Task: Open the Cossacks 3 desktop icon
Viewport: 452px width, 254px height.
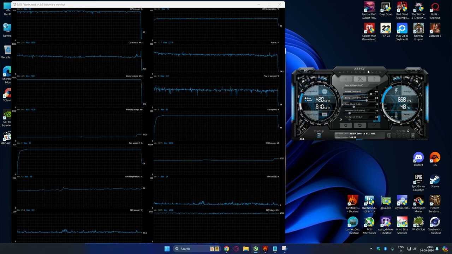Action: click(x=435, y=30)
